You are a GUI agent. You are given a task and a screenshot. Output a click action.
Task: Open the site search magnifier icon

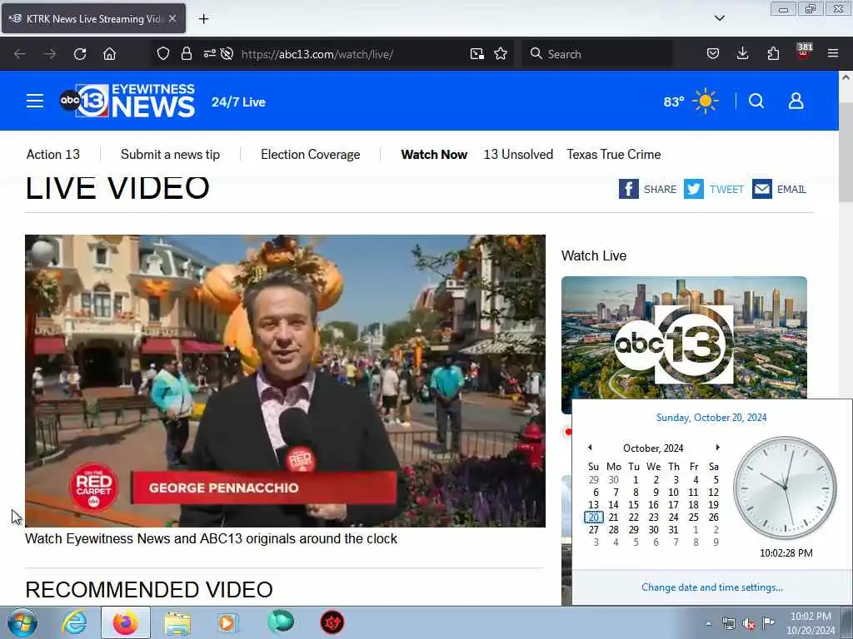(756, 101)
